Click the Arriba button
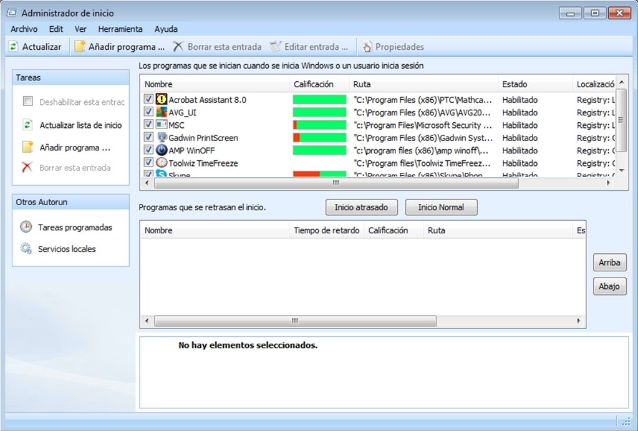Viewport: 638px width, 431px height. pos(609,263)
